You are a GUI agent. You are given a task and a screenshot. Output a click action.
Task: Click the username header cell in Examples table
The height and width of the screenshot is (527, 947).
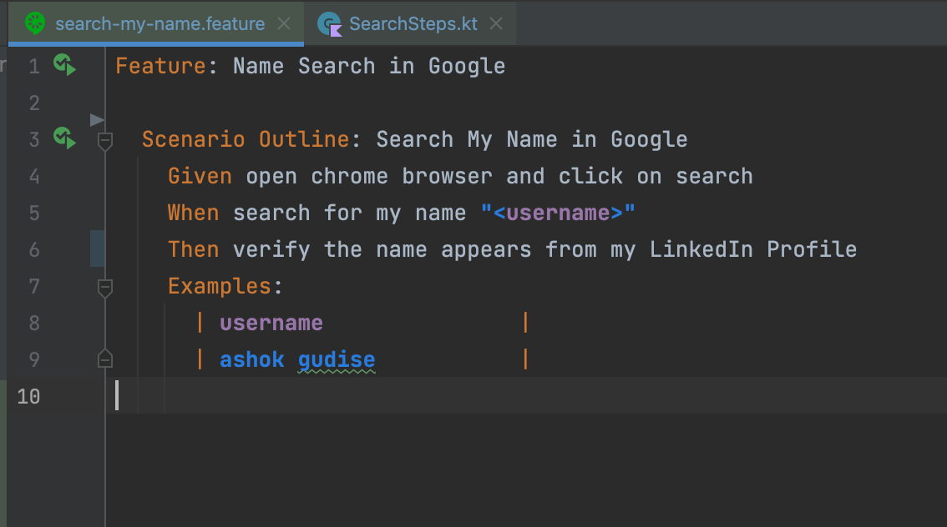(271, 323)
